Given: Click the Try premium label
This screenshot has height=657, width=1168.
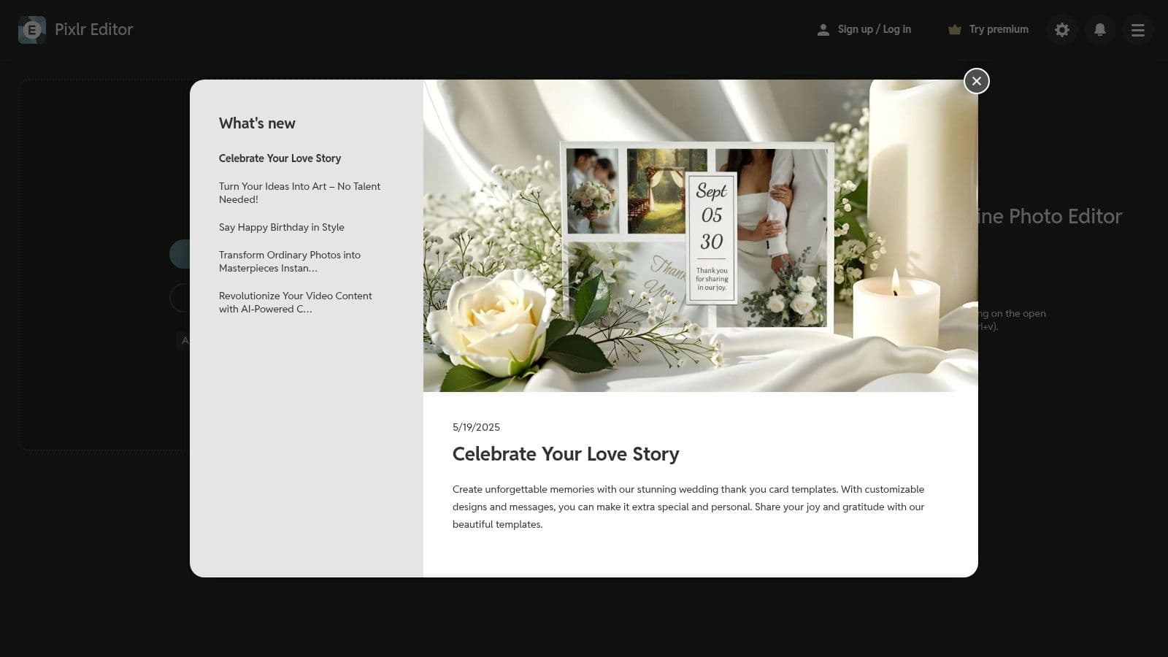Looking at the screenshot, I should (999, 29).
